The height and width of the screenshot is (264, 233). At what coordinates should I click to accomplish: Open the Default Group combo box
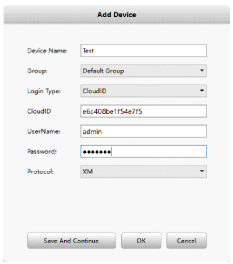point(144,71)
